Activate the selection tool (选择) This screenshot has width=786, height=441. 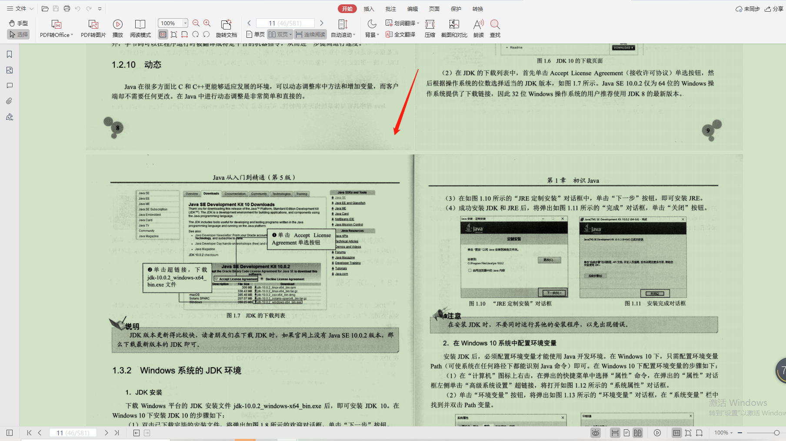(18, 34)
